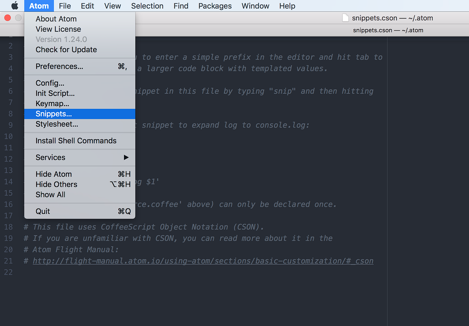The image size is (469, 326).
Task: Click the flight-manual.atom.io customization link
Action: click(203, 261)
